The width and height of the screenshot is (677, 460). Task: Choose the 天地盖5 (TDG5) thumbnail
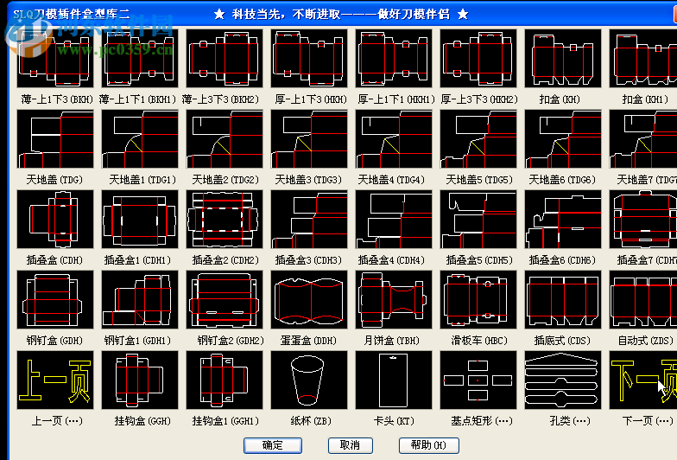click(x=478, y=138)
